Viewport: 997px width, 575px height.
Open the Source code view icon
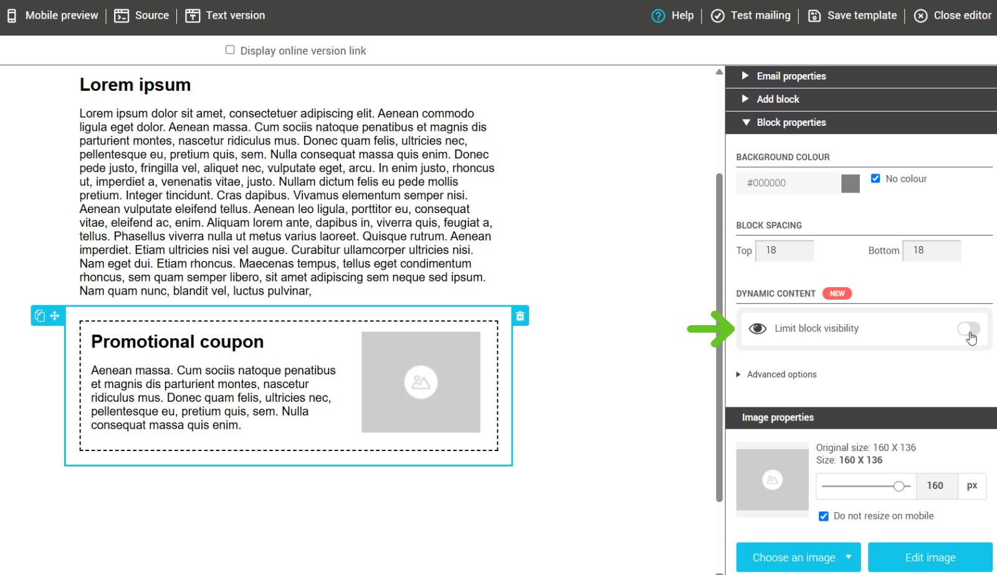(x=122, y=16)
